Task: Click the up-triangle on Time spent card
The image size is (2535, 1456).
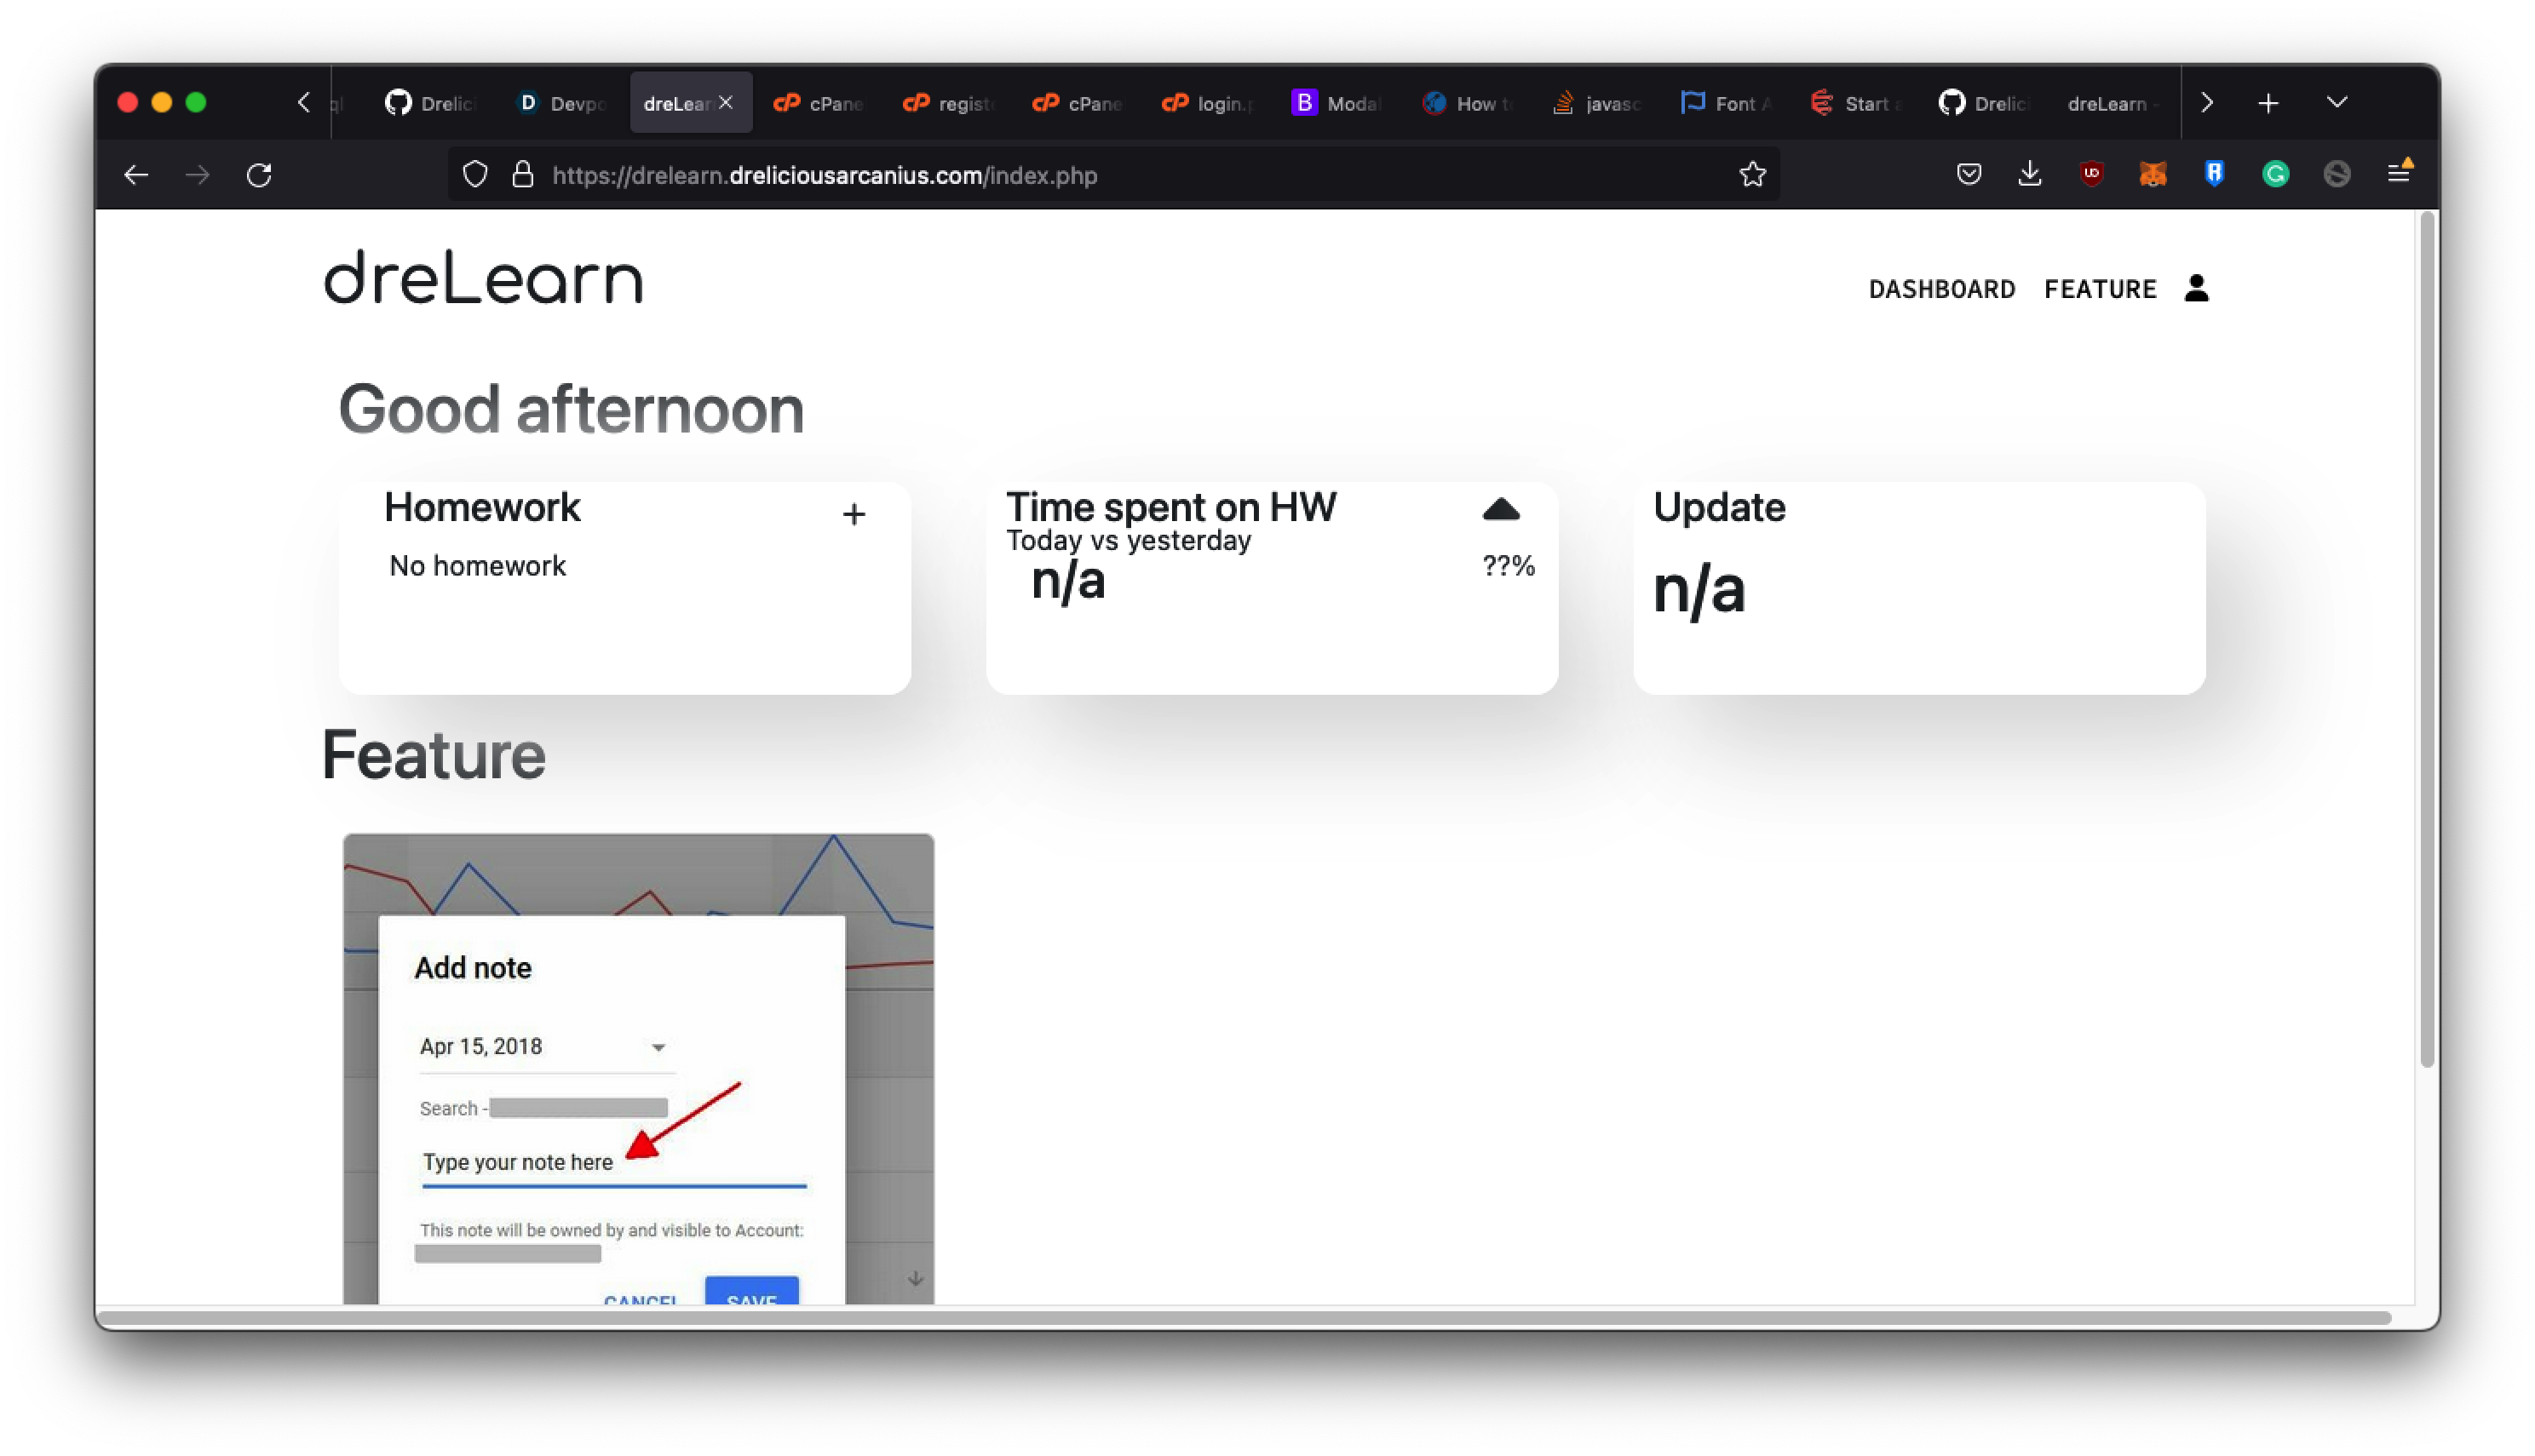Action: [x=1501, y=510]
